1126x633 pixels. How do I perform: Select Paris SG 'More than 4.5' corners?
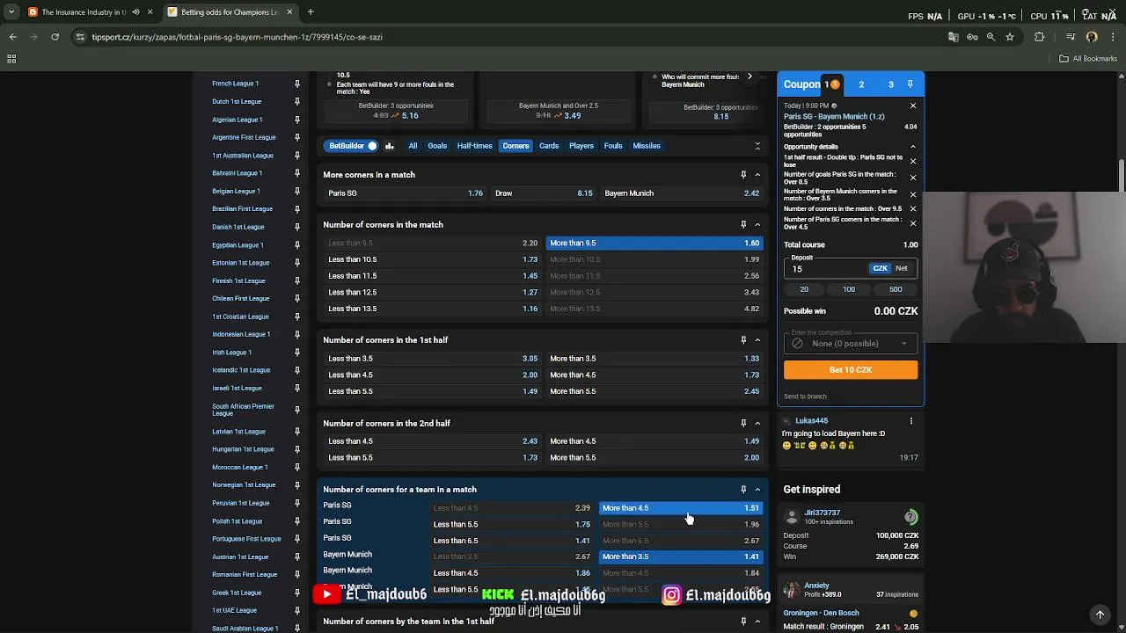click(681, 508)
